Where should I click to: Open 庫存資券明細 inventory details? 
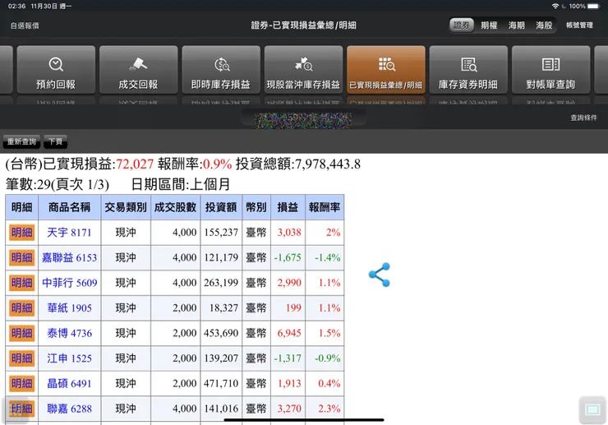(468, 70)
